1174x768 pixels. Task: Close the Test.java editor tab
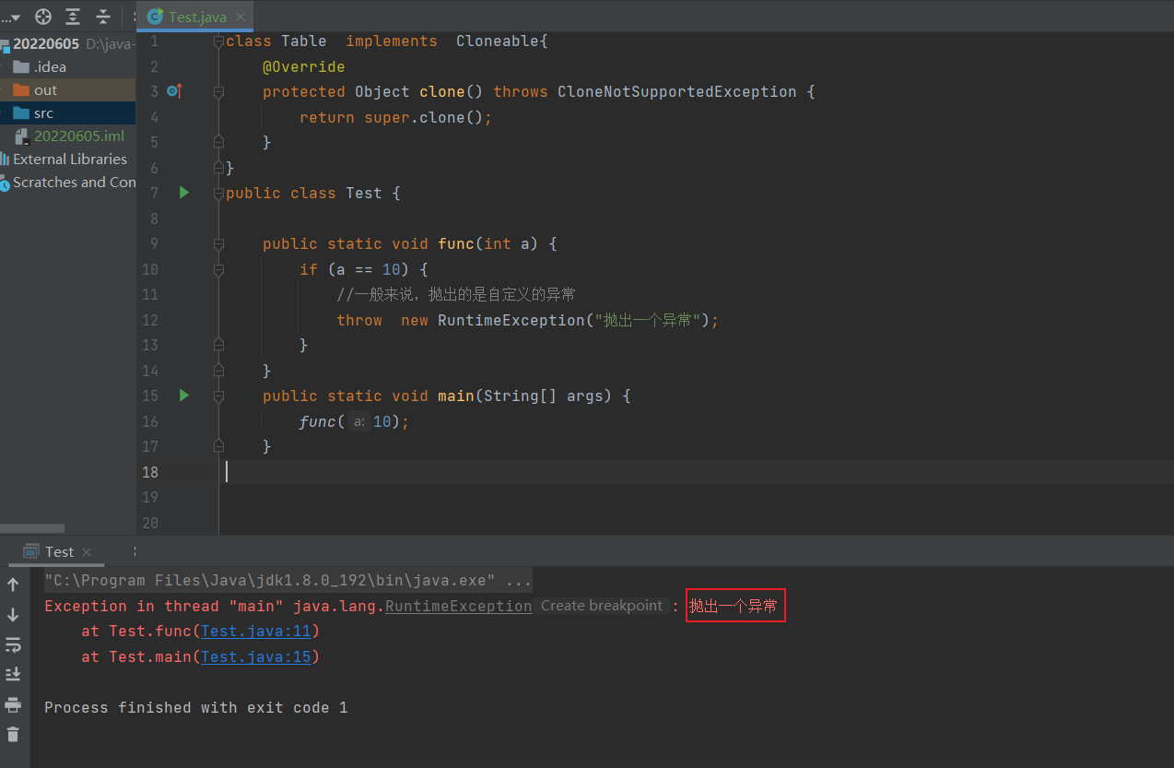pyautogui.click(x=241, y=17)
